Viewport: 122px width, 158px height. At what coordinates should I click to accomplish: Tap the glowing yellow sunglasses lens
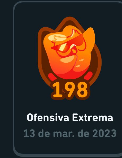click(63, 47)
